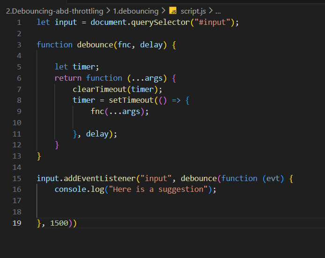Click 'addEventListener' on line 15

pos(99,178)
